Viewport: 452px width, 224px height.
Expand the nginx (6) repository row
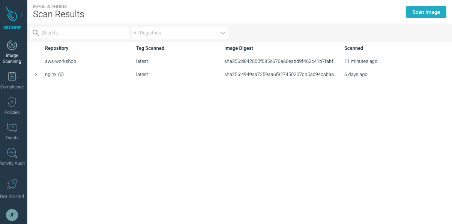click(x=36, y=75)
